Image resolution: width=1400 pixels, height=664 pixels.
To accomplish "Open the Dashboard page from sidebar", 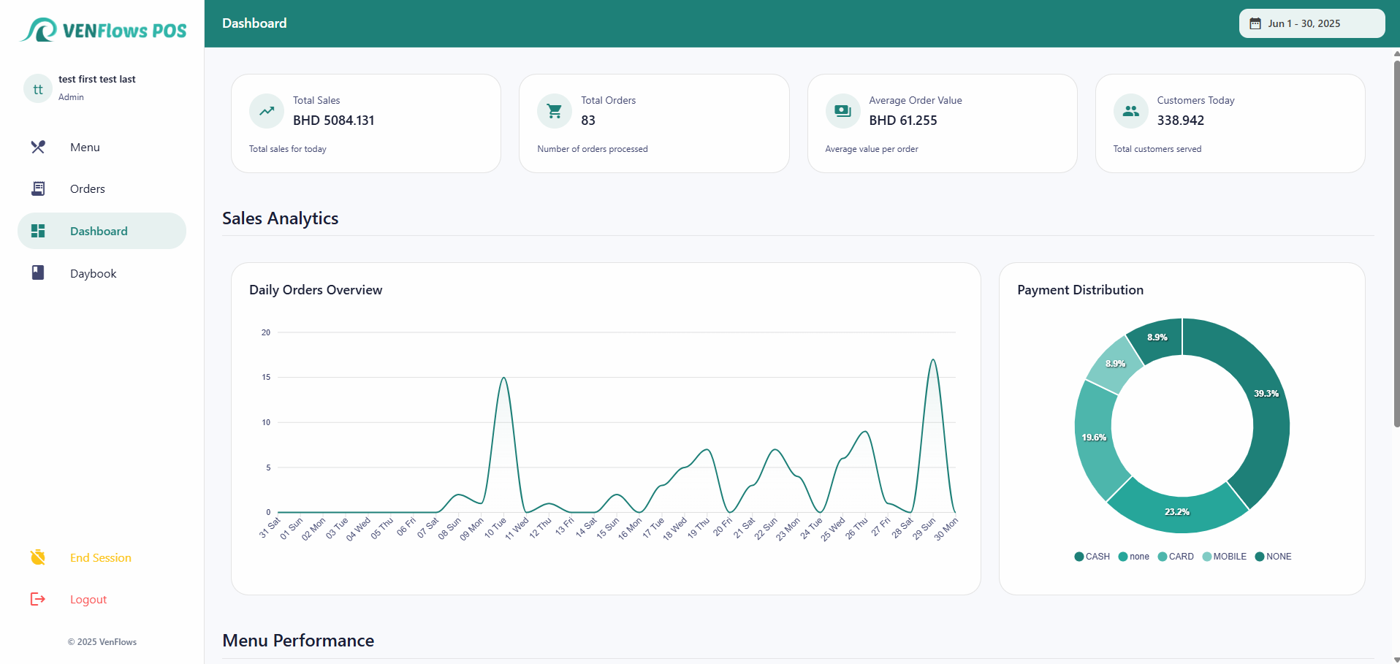I will coord(99,232).
